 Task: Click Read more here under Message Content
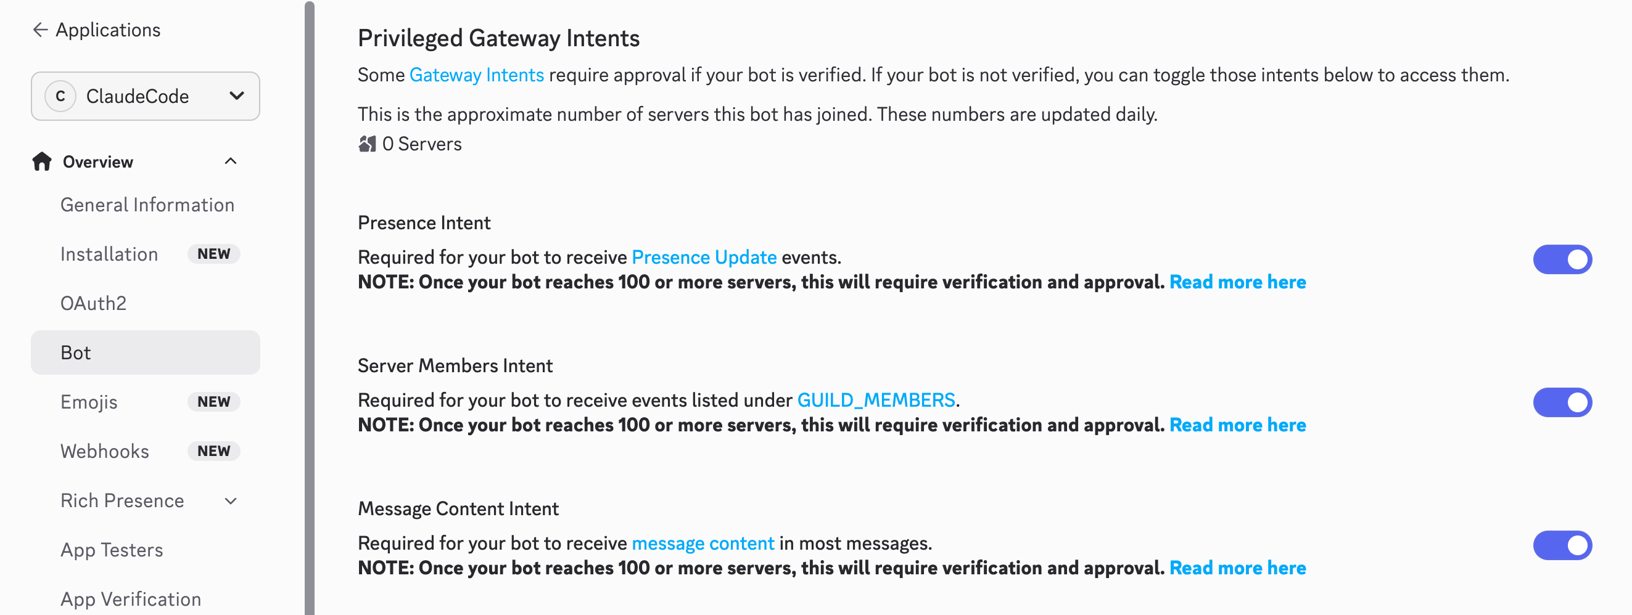(1237, 568)
